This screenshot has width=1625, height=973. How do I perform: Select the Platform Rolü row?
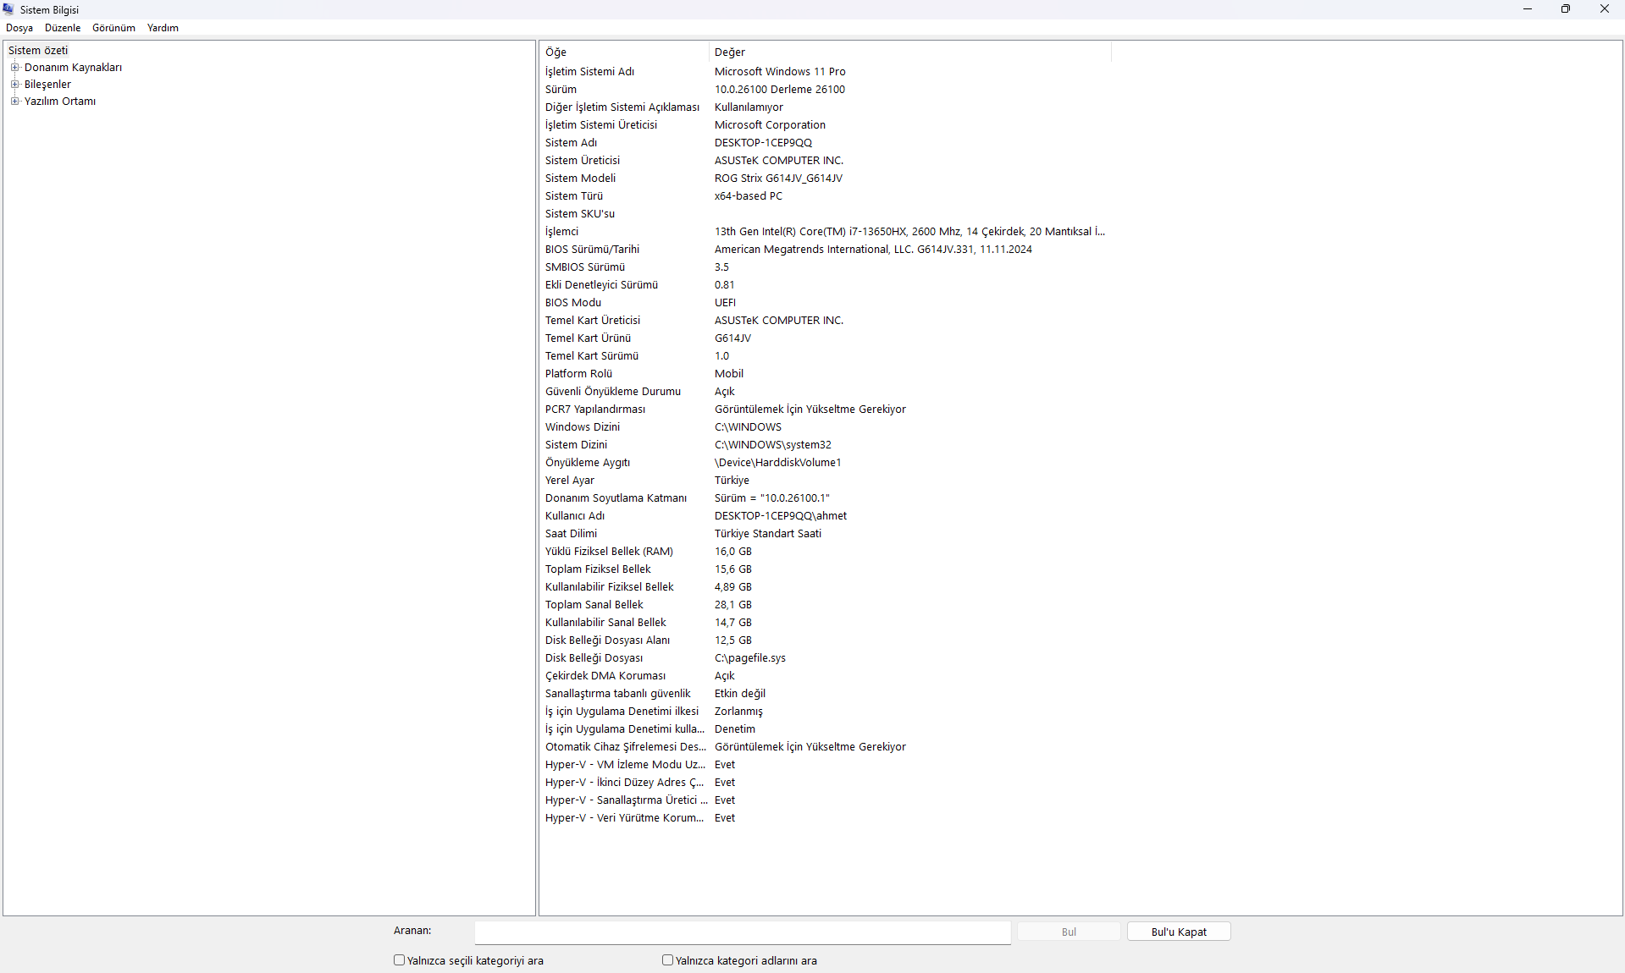826,373
